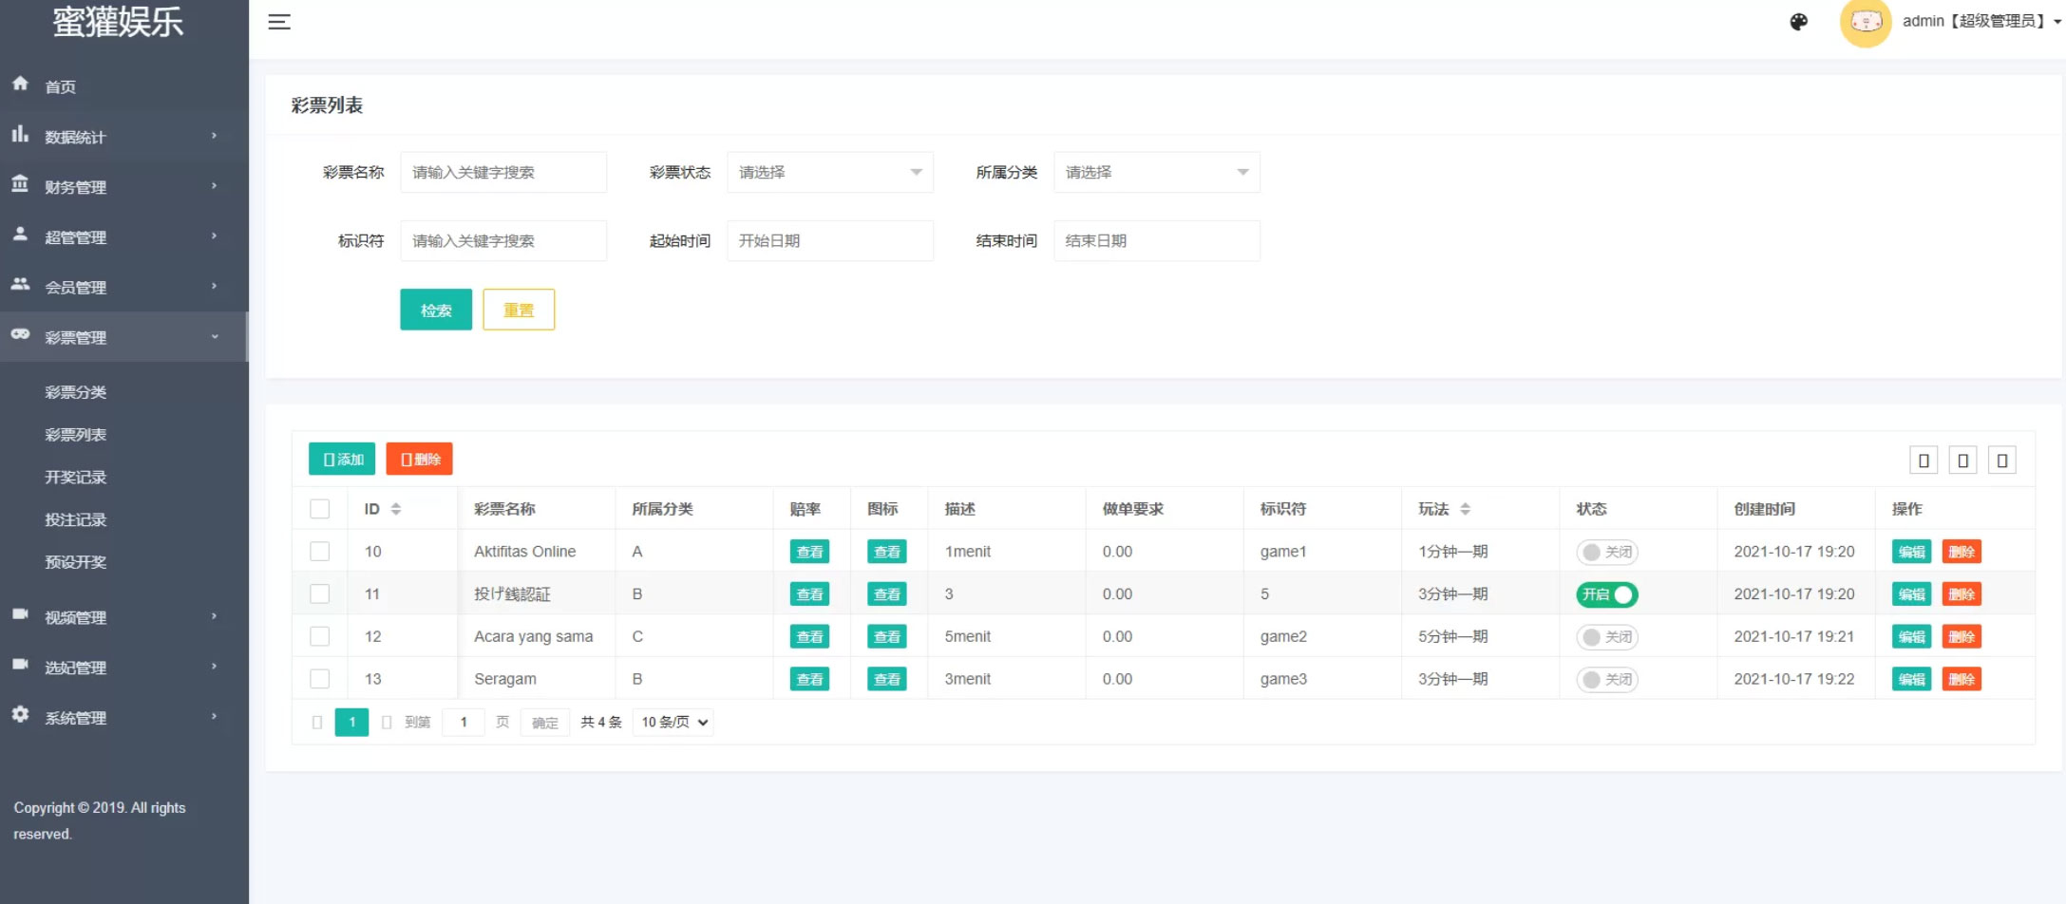Click the video management camera icon
2066x904 pixels.
click(20, 614)
